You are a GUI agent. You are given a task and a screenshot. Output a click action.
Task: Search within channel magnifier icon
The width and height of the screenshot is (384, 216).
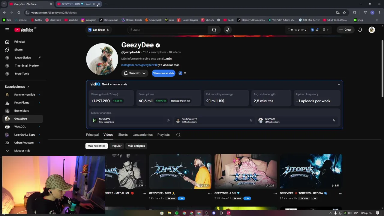(x=178, y=135)
